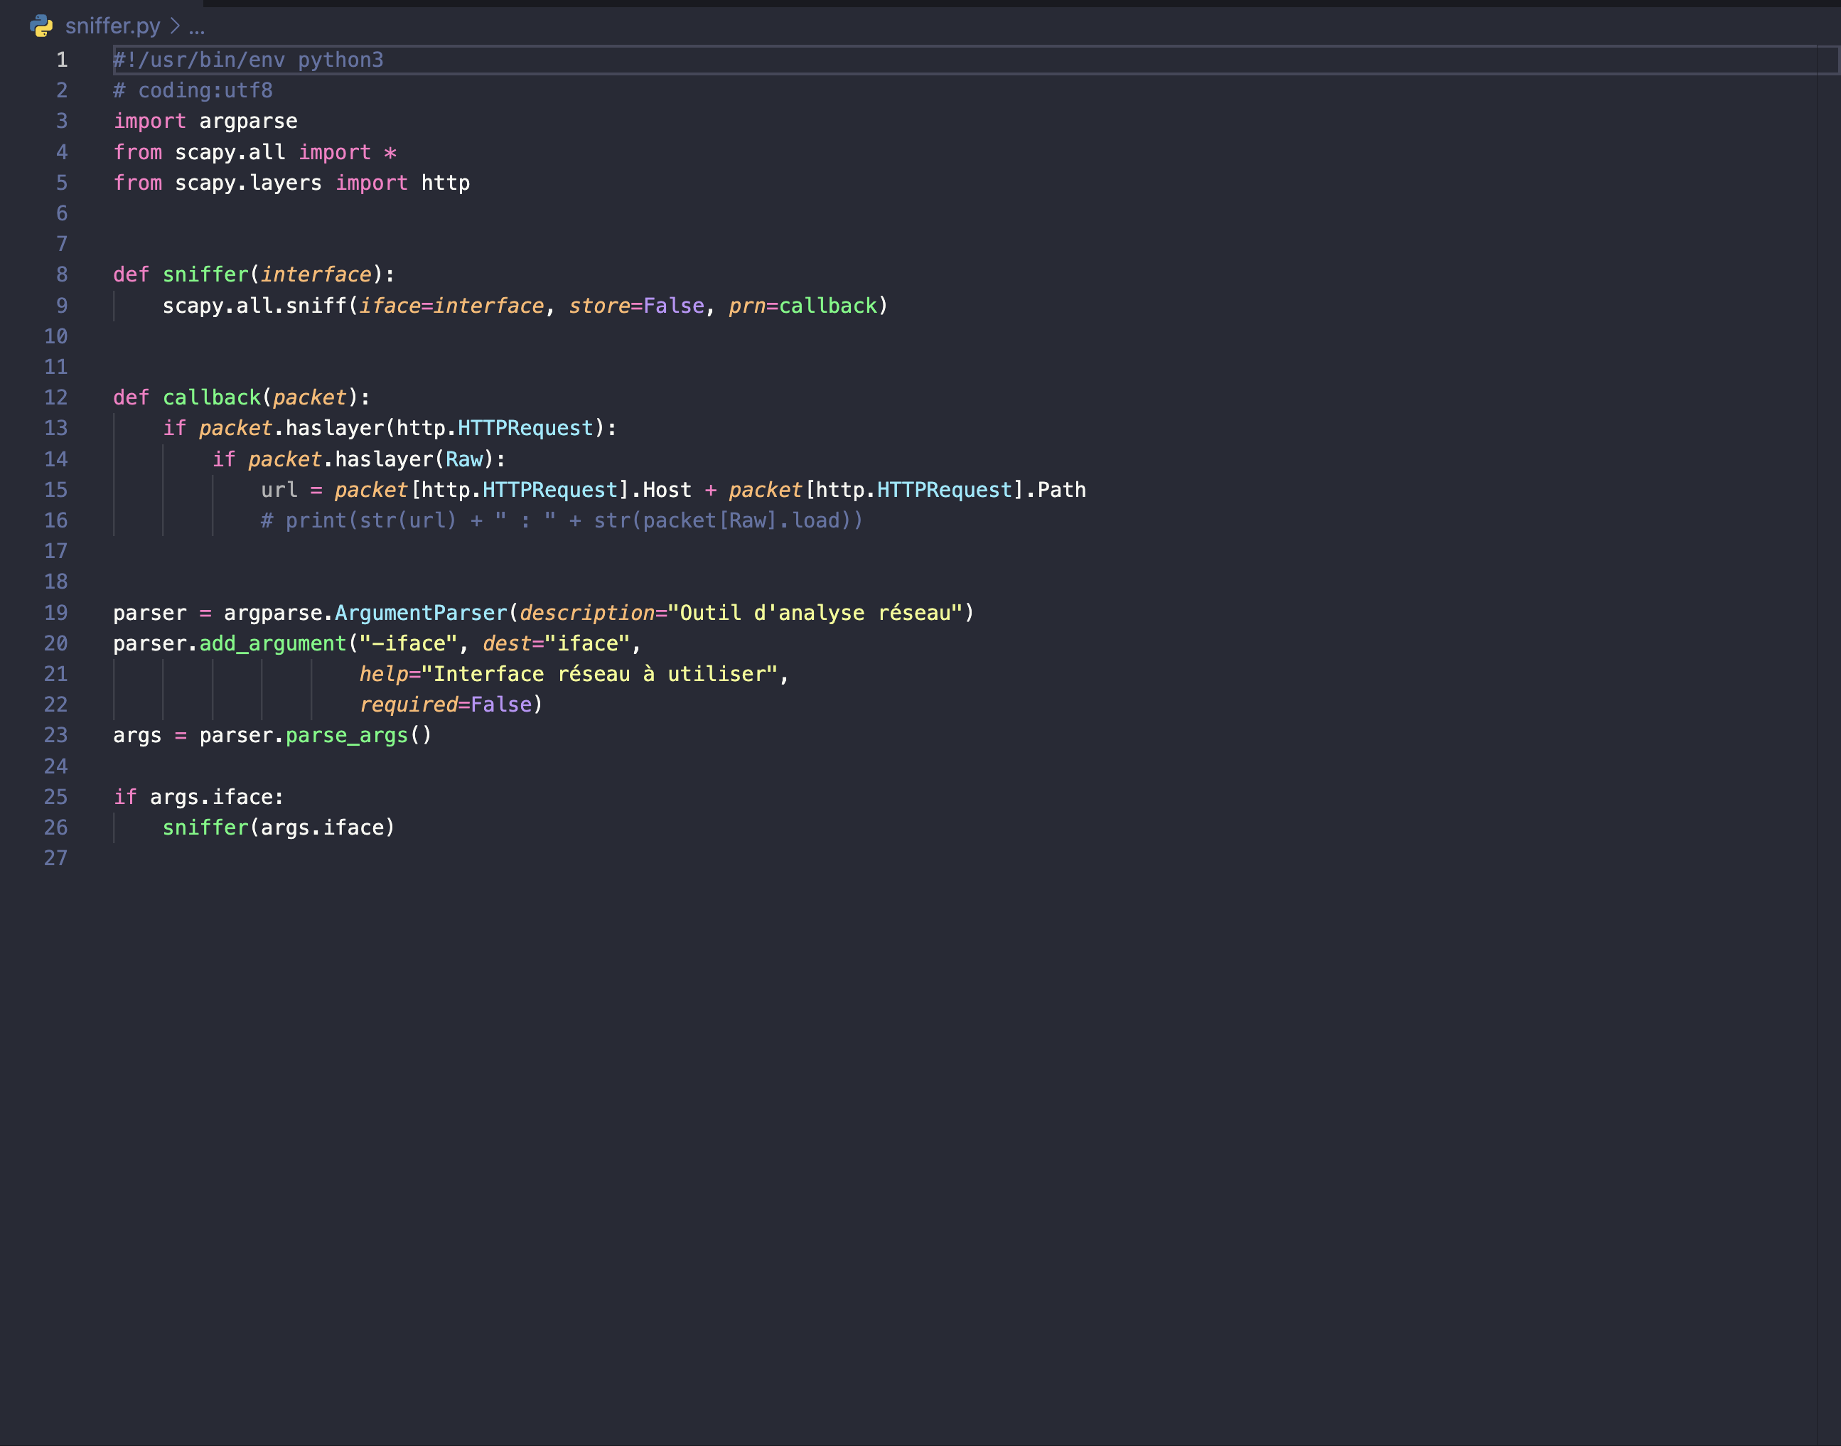Click the "-iface" string in add_argument
The width and height of the screenshot is (1841, 1446).
pyautogui.click(x=409, y=644)
